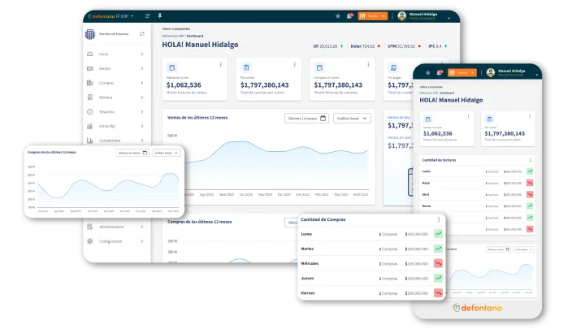Open notifications bell in main header
Viewport: 585px width, 329px height.
coord(349,16)
